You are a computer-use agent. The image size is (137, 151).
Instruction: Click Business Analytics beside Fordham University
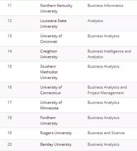pos(103,118)
